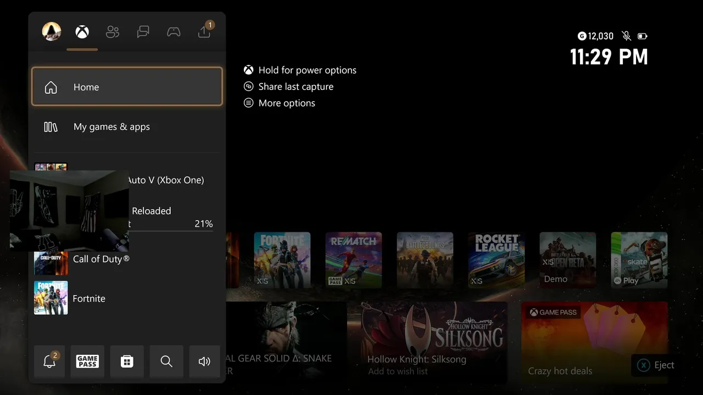The image size is (703, 395).
Task: Open the PUBG Battlegrounds tile
Action: (425, 260)
